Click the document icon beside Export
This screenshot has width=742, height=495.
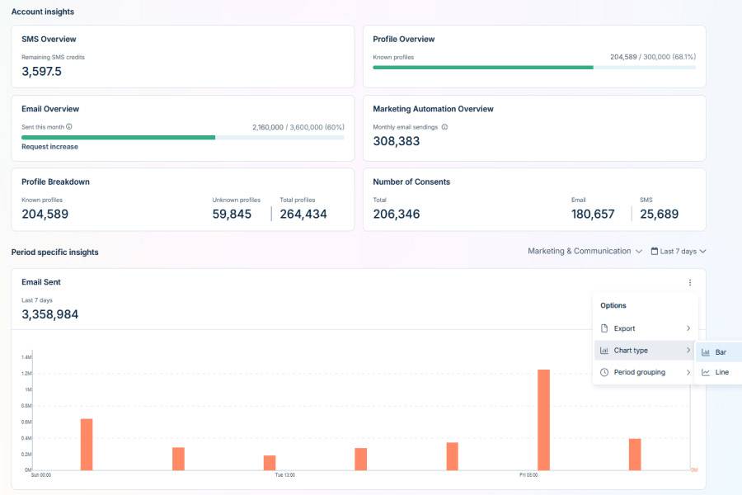[604, 328]
